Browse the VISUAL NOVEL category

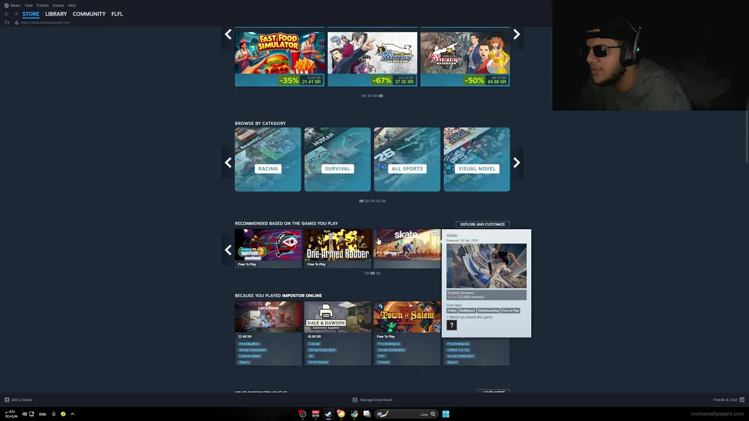click(477, 160)
